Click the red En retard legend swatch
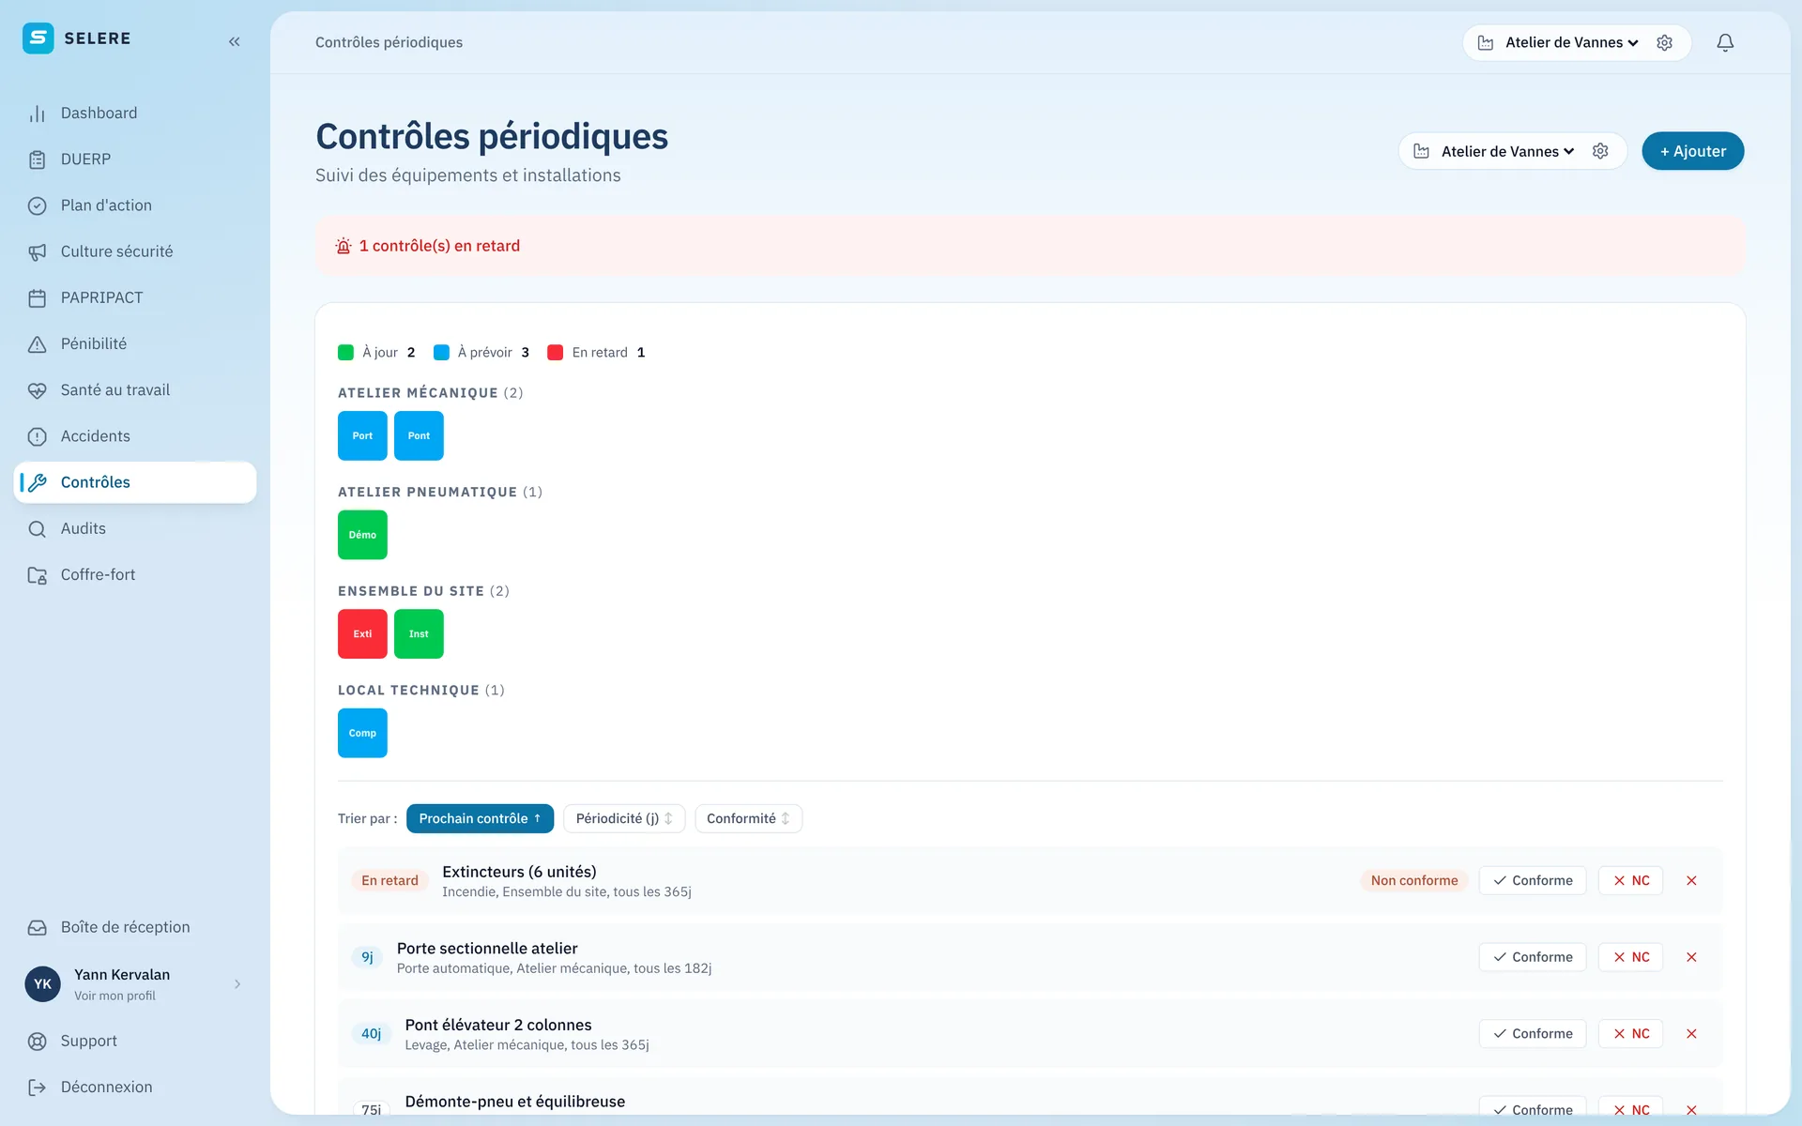The image size is (1802, 1126). (555, 352)
